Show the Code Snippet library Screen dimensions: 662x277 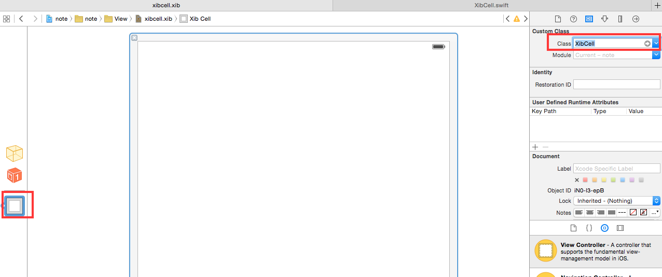point(589,228)
